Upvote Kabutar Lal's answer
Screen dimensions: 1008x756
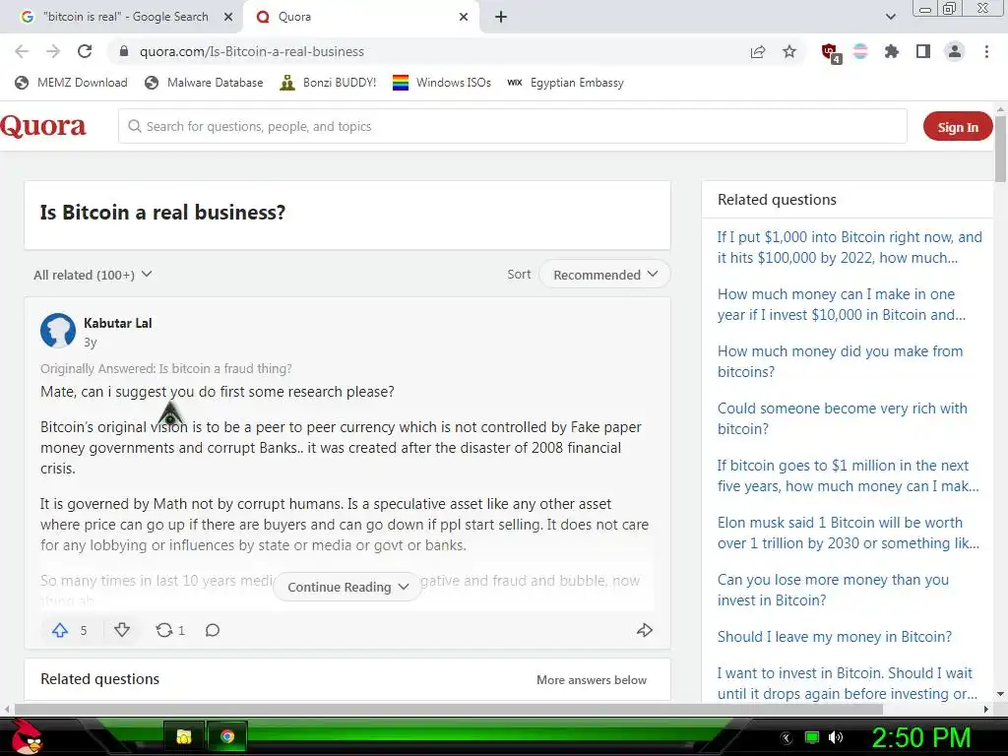(x=60, y=630)
